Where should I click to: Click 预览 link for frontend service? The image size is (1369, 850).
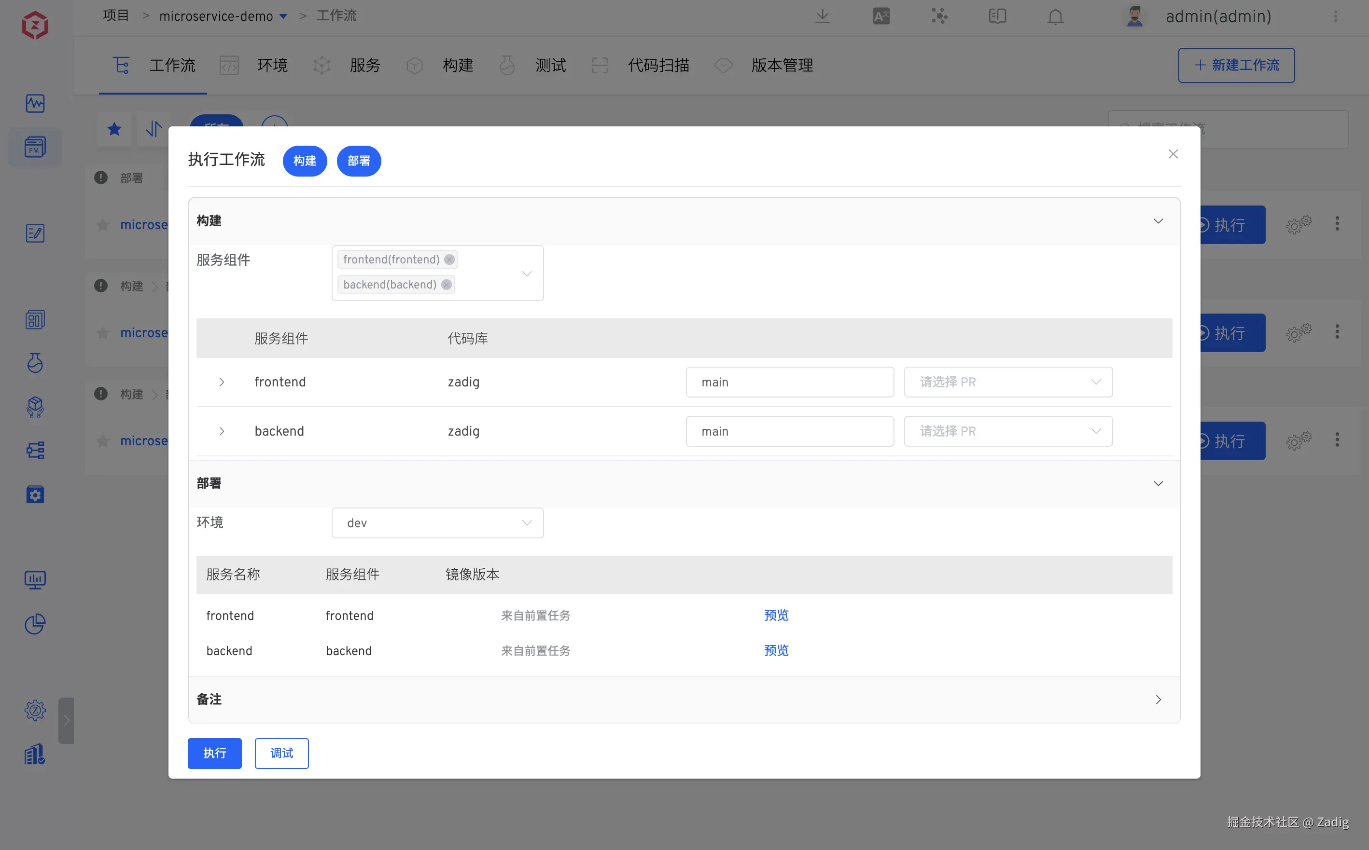click(x=776, y=615)
